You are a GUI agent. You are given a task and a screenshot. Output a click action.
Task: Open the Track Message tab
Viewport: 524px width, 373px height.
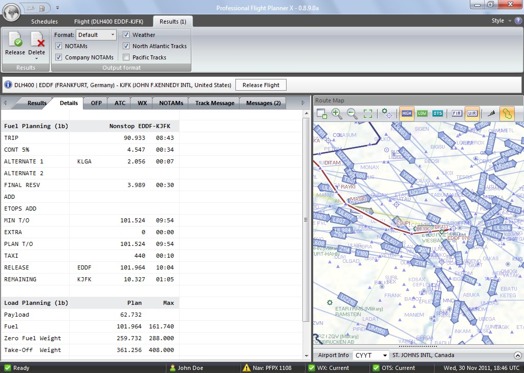click(x=215, y=103)
